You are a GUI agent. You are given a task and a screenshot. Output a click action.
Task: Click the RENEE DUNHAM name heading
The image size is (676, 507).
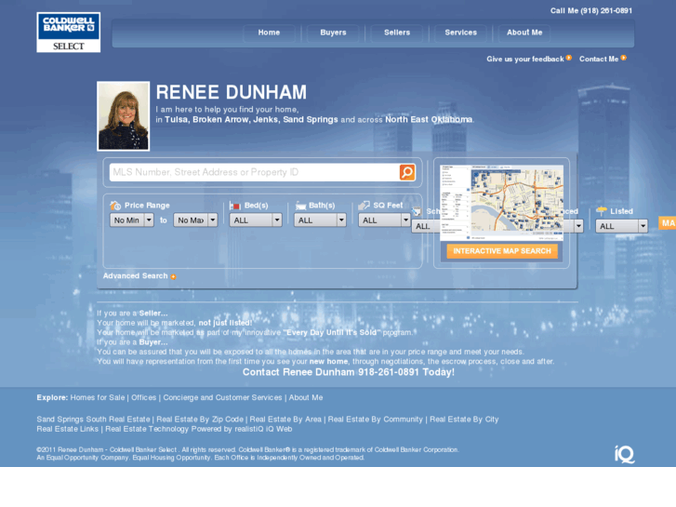point(232,92)
